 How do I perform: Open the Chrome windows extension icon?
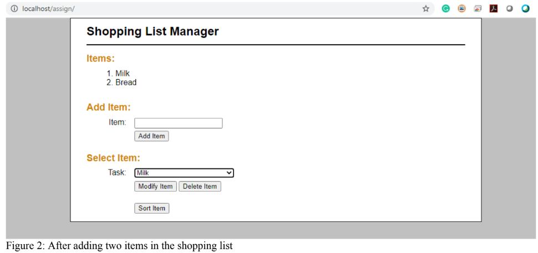(x=478, y=9)
